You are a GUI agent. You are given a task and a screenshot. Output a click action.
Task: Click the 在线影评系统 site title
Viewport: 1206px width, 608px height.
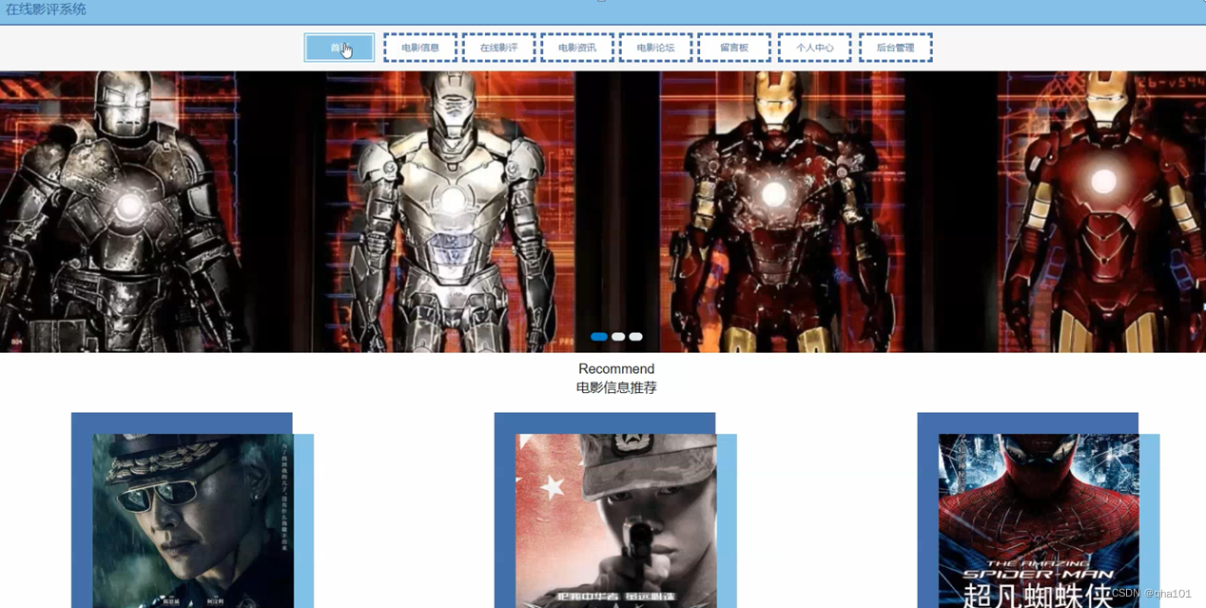coord(46,10)
